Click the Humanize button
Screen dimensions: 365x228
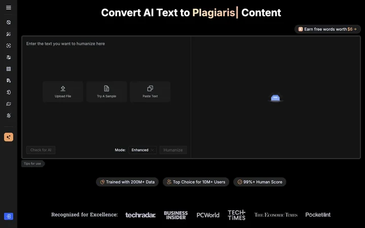[x=173, y=150]
